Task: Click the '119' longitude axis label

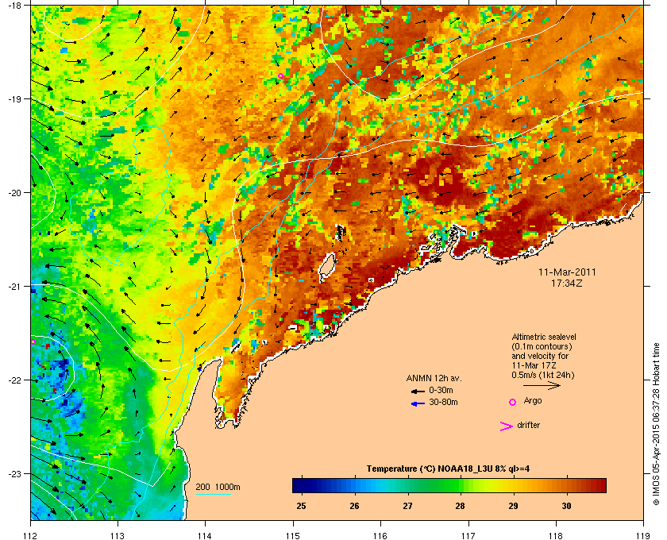Action: 643,535
